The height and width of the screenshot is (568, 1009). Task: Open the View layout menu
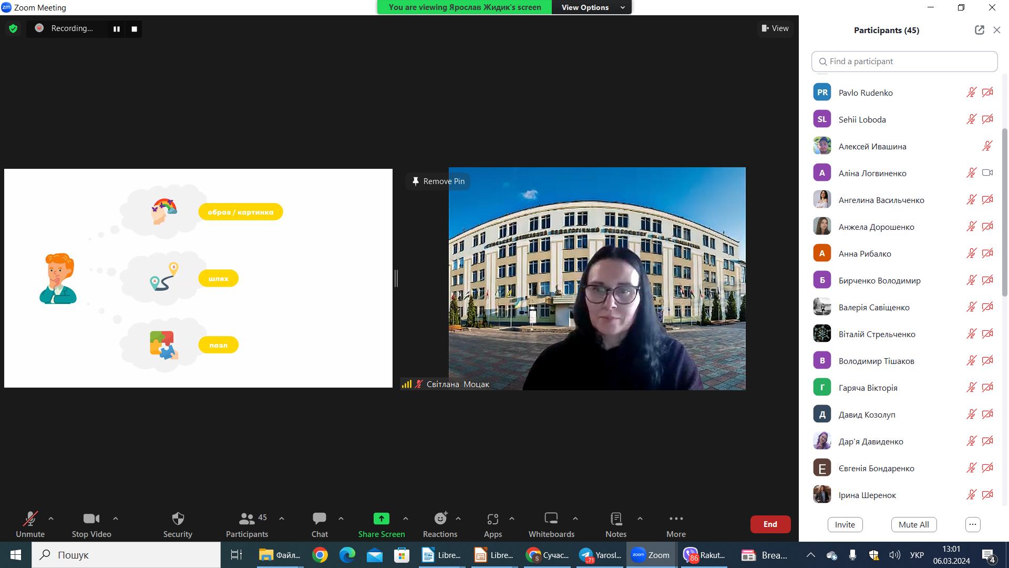775,28
